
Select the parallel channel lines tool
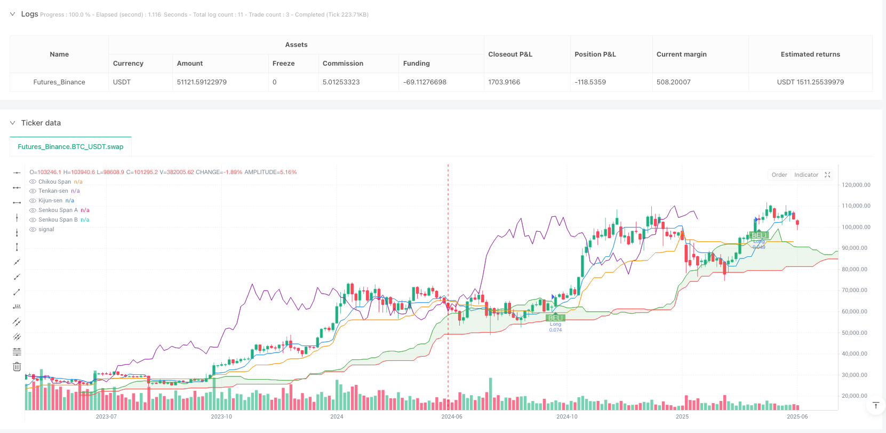pos(17,321)
